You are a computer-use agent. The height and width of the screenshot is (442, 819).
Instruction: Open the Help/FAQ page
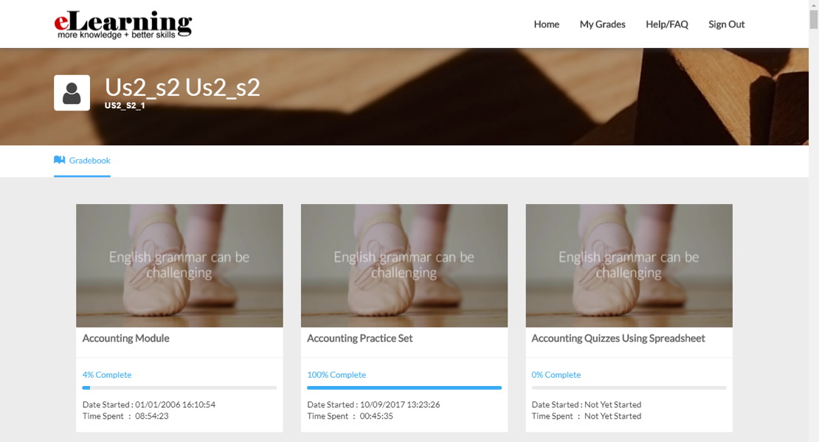click(667, 24)
